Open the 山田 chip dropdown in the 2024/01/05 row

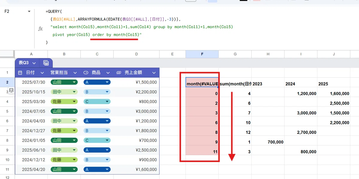74,140
